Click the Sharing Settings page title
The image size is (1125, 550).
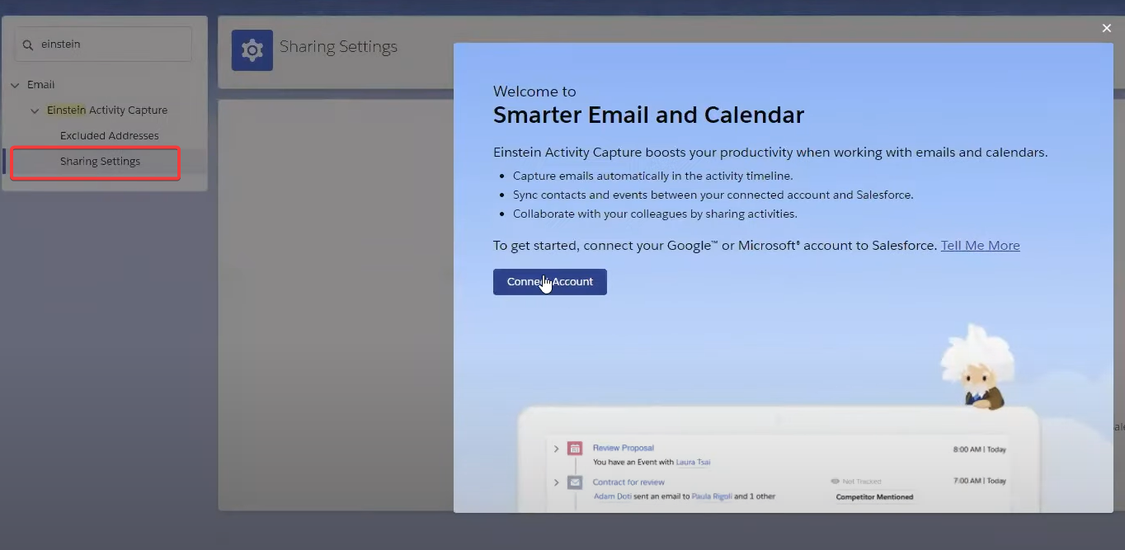pyautogui.click(x=338, y=46)
